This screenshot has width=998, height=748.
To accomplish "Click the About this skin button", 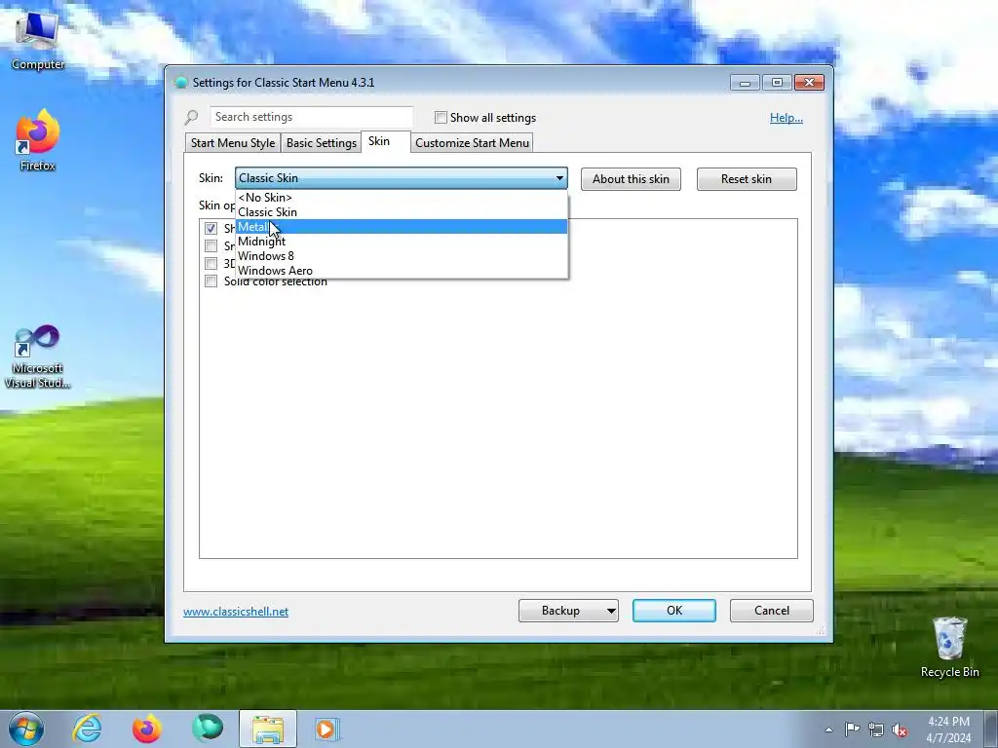I will (631, 179).
